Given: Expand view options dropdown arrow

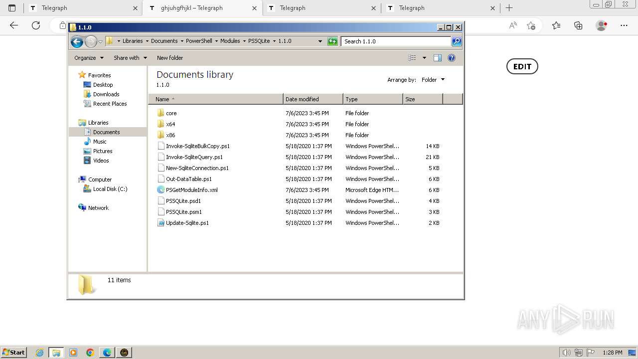Looking at the screenshot, I should tap(424, 58).
